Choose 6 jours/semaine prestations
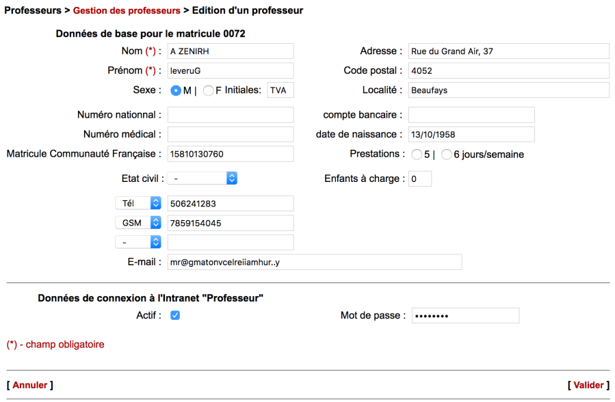This screenshot has height=402, width=615. (x=445, y=154)
